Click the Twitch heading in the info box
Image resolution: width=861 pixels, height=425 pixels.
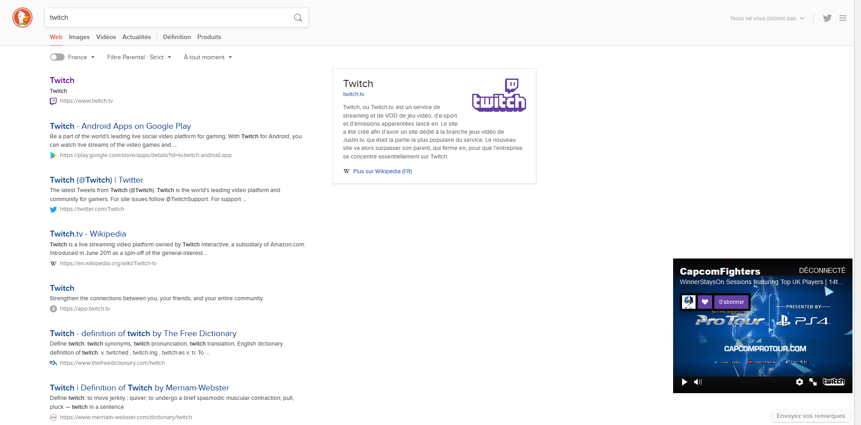(358, 83)
